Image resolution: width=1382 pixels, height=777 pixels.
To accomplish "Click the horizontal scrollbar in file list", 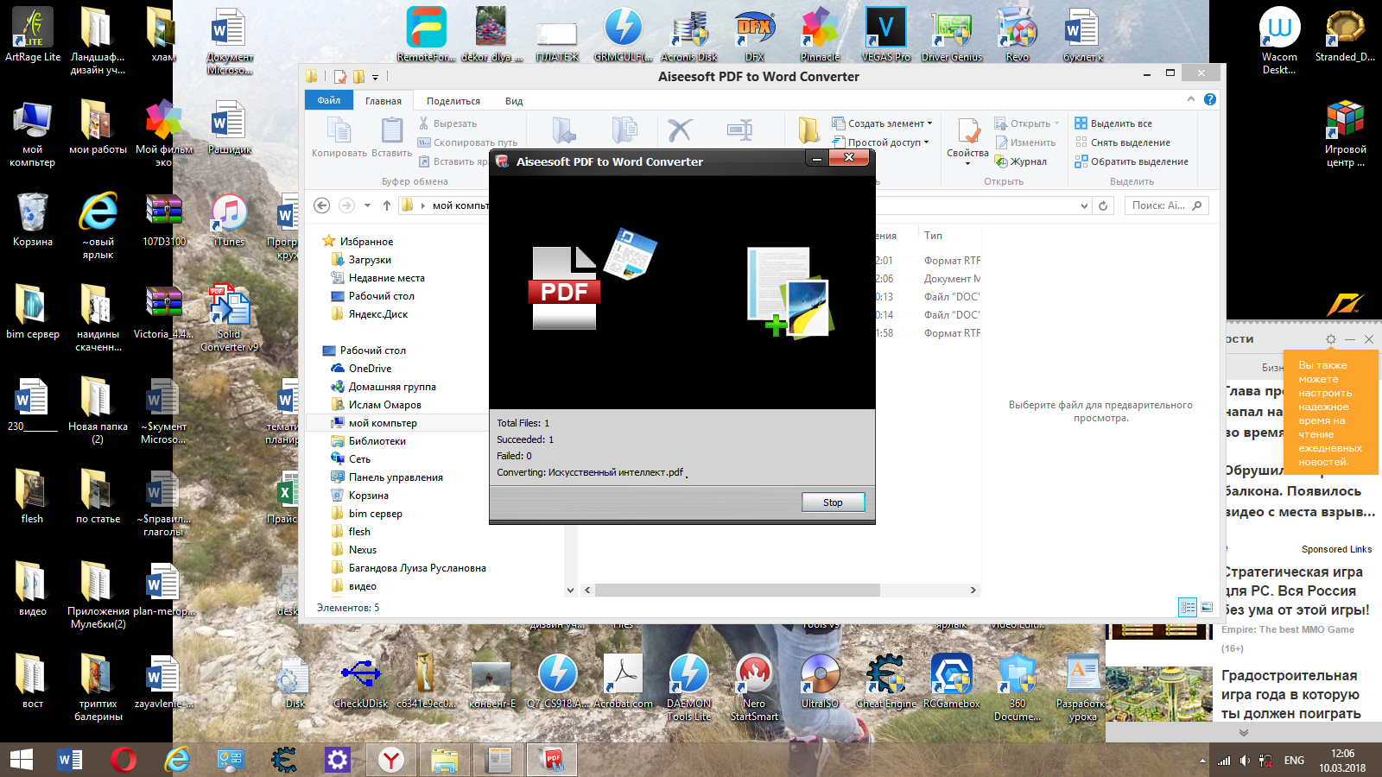I will pos(738,591).
